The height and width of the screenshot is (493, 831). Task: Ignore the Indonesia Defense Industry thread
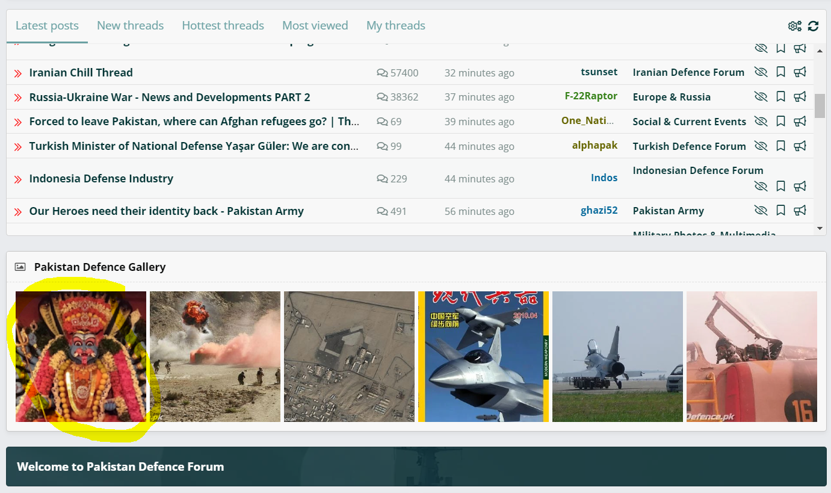click(x=761, y=187)
